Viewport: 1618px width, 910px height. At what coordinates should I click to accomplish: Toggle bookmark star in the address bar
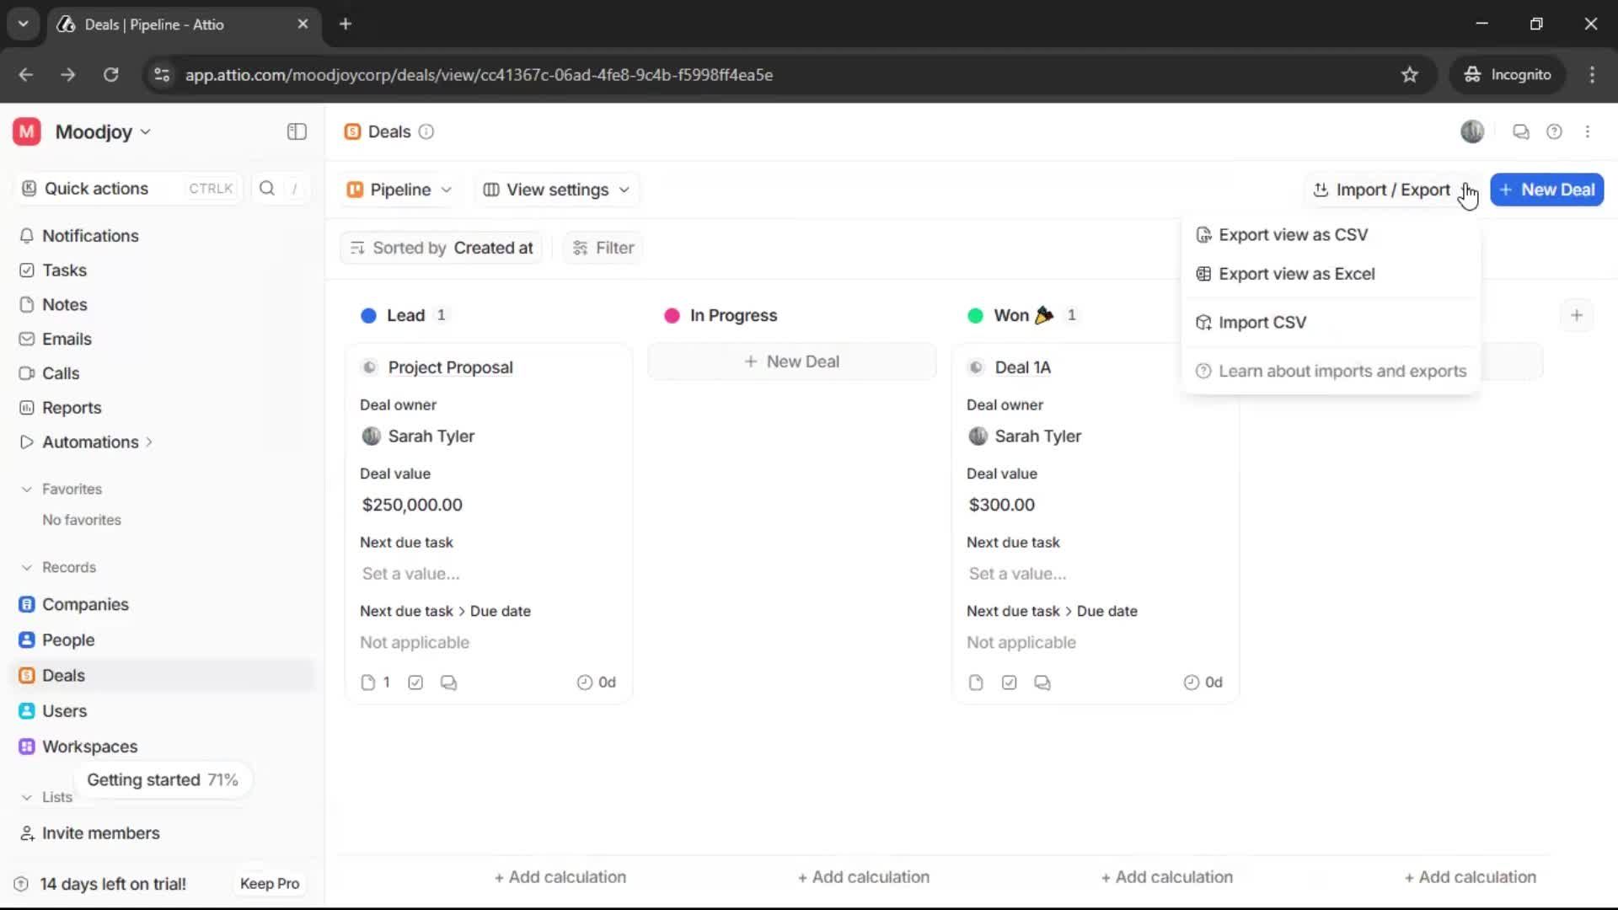point(1410,74)
